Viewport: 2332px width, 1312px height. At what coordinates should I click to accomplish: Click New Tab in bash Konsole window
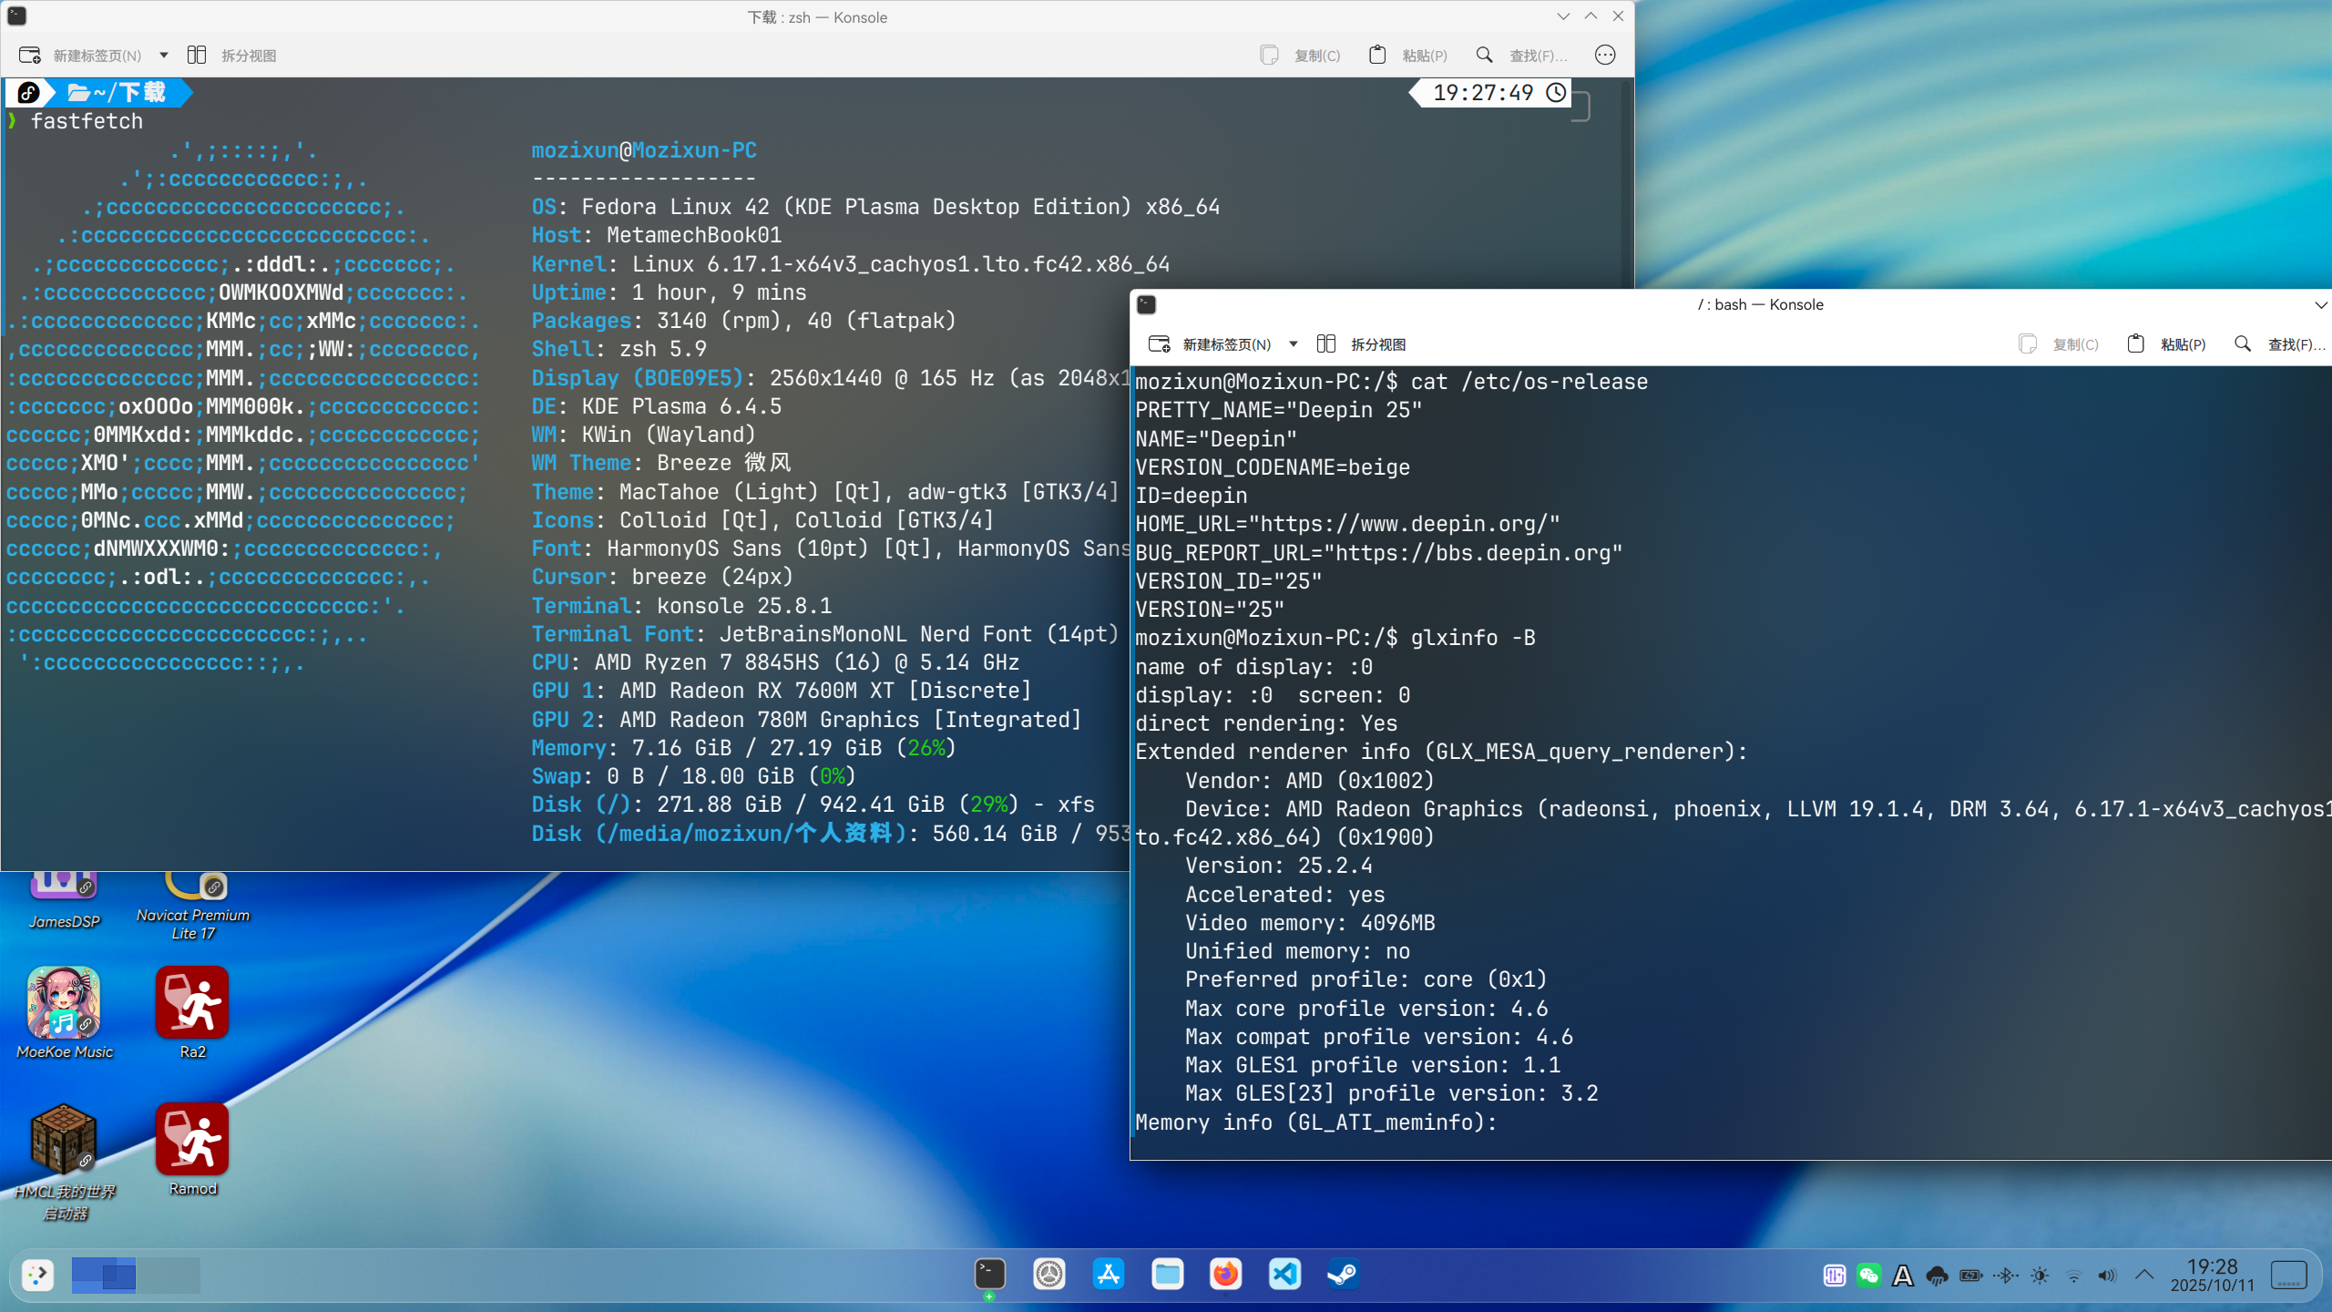pyautogui.click(x=1210, y=344)
